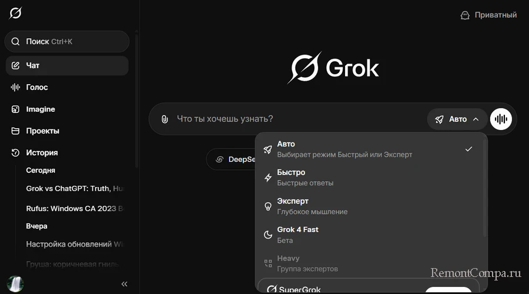Click the Grok logo in sidebar corner
The height and width of the screenshot is (294, 529).
point(15,13)
